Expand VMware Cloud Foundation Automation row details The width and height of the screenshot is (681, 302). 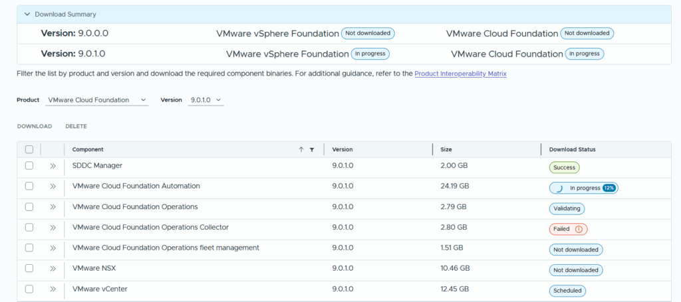pyautogui.click(x=53, y=187)
